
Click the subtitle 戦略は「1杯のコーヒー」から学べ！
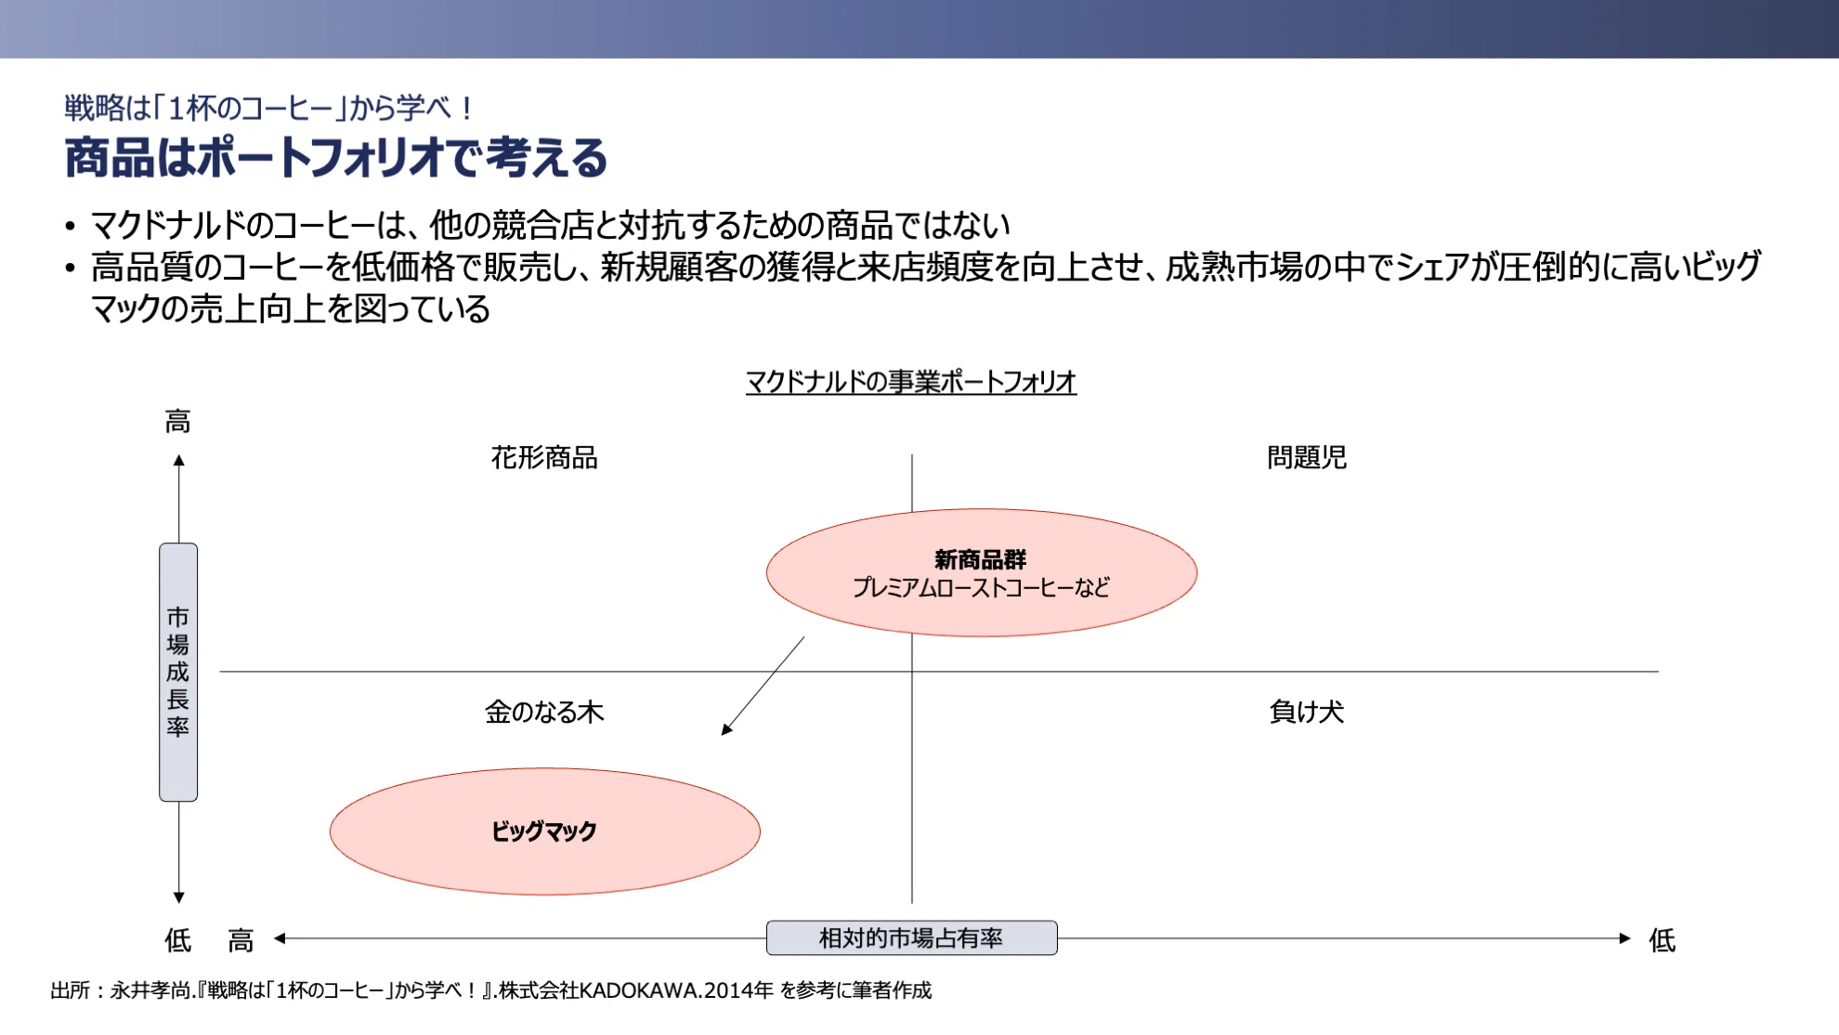tap(269, 108)
